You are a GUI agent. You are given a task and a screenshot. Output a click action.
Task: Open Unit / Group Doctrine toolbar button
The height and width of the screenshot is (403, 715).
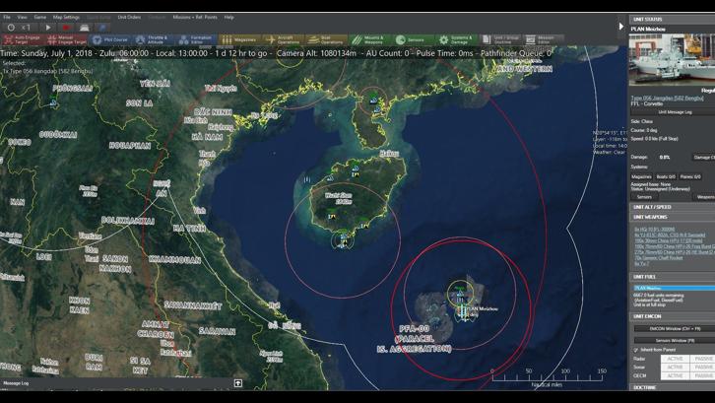[x=499, y=39]
